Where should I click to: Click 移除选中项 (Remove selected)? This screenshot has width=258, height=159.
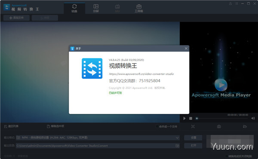[55, 126]
